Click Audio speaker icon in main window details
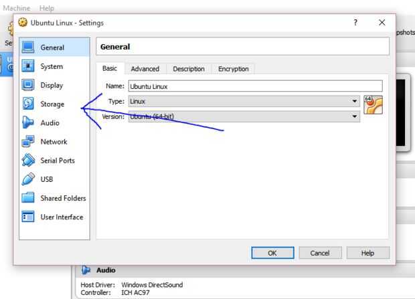 86,270
